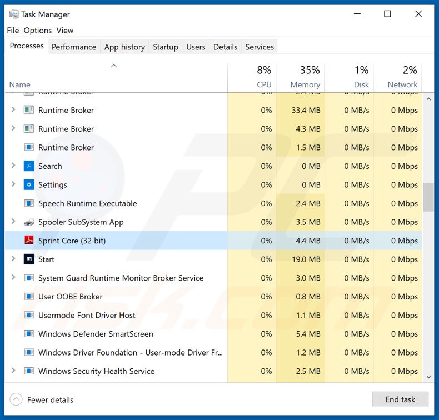Expand the Windows Security Health Service group
439x420 pixels.
coord(13,371)
